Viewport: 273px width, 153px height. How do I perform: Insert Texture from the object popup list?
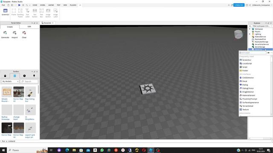point(245,110)
